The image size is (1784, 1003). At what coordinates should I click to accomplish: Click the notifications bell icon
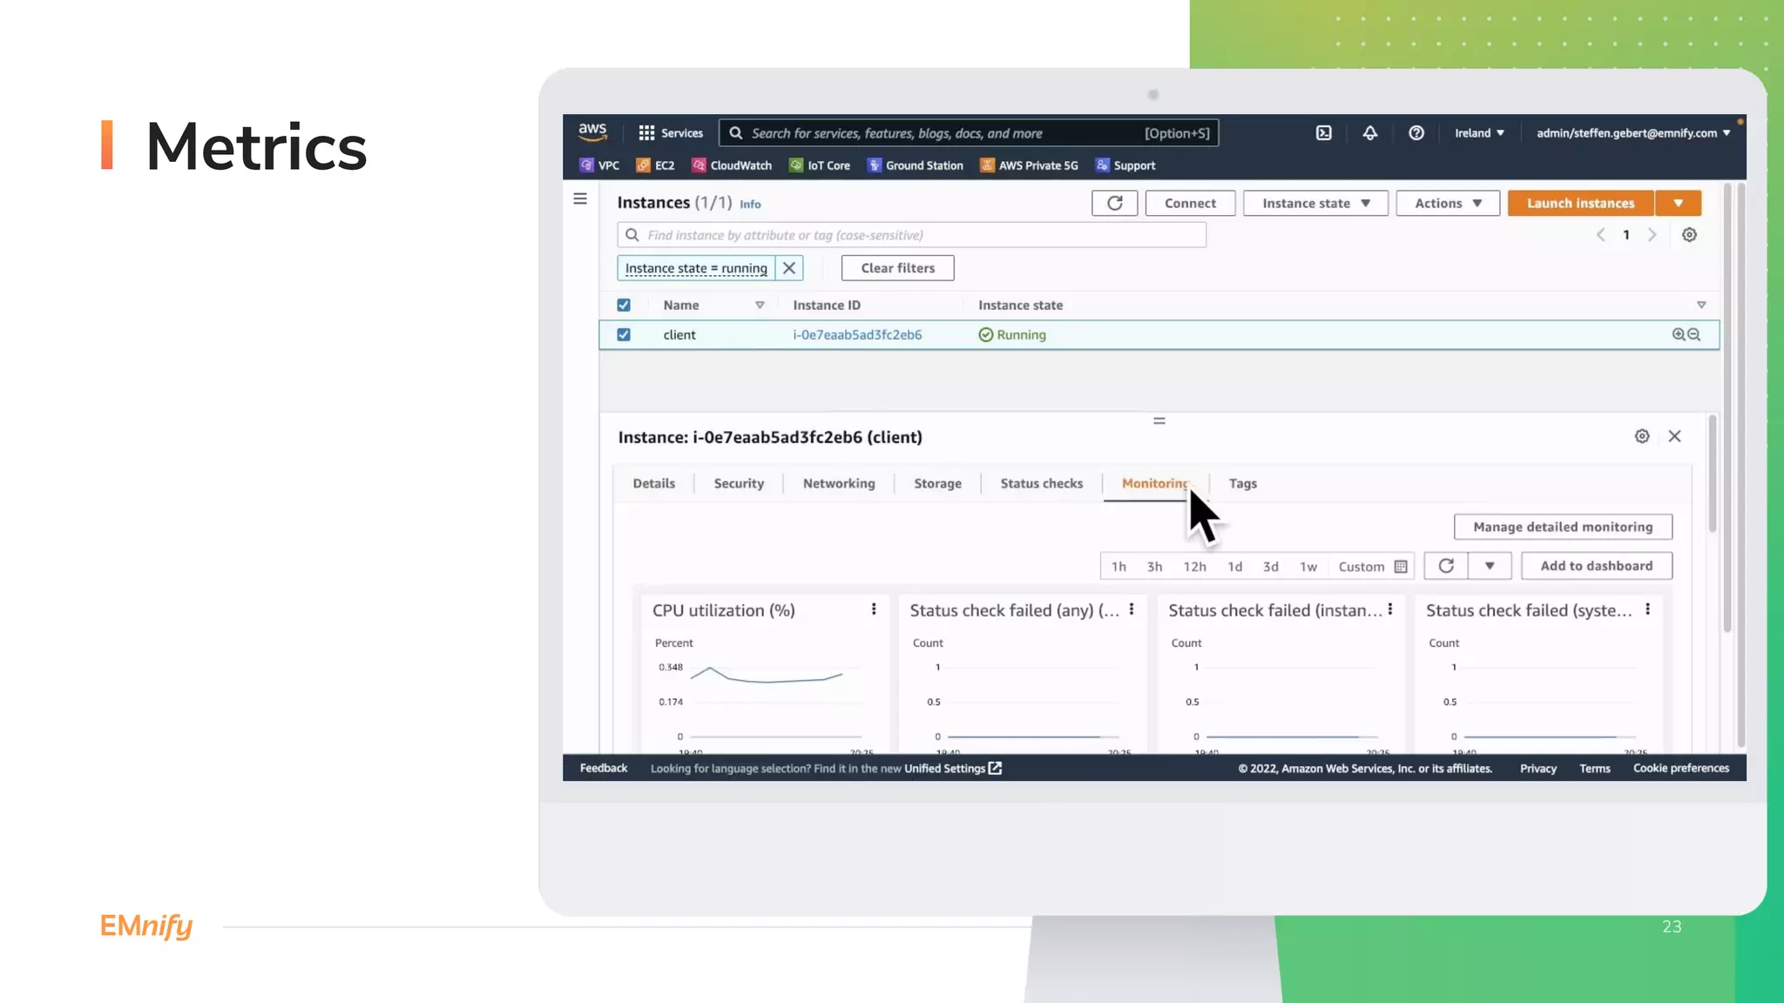[x=1369, y=133]
